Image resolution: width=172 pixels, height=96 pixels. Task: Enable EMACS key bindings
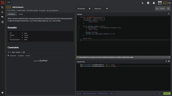click(x=162, y=9)
